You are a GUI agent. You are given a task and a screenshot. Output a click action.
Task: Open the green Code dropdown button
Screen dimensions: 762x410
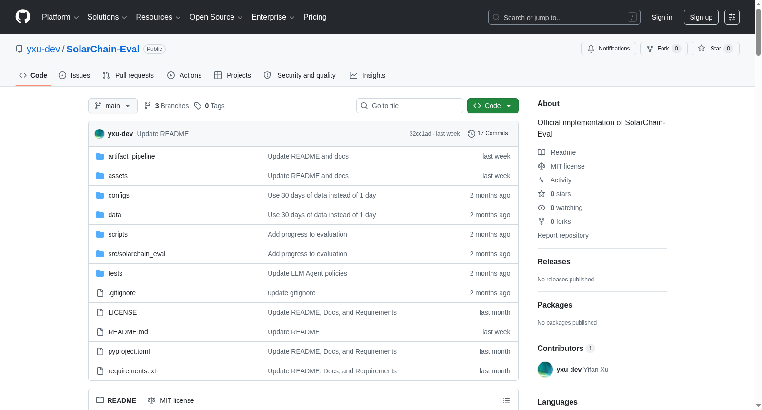tap(493, 106)
